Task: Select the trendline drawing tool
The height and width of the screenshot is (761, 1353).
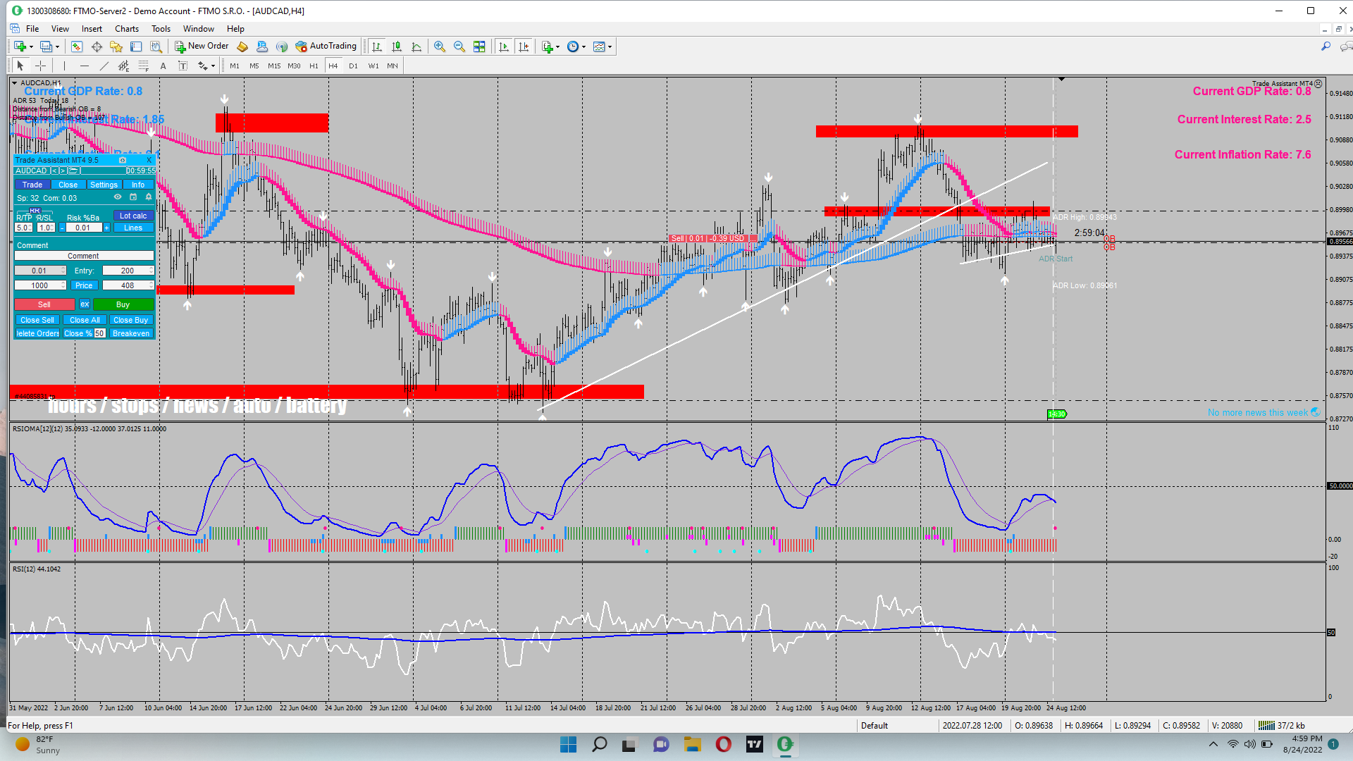Action: point(104,66)
